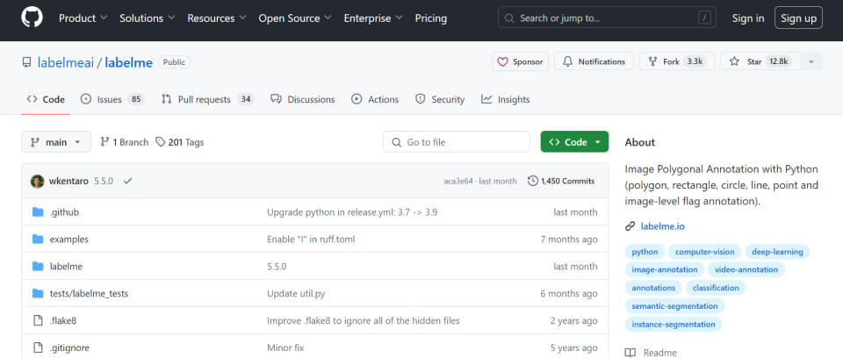The height and width of the screenshot is (358, 843).
Task: Select the image-annotation topic tag
Action: [x=665, y=270]
